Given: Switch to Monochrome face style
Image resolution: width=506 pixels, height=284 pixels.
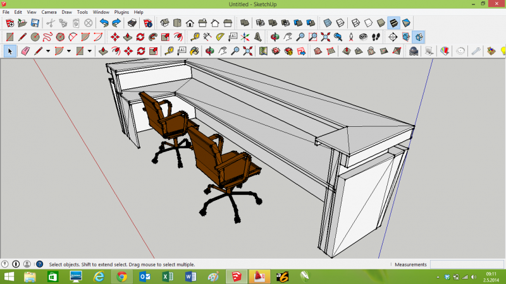Looking at the screenshot, I should [x=406, y=23].
